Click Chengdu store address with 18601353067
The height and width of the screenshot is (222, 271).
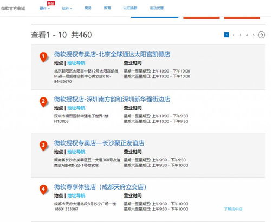tap(85, 206)
